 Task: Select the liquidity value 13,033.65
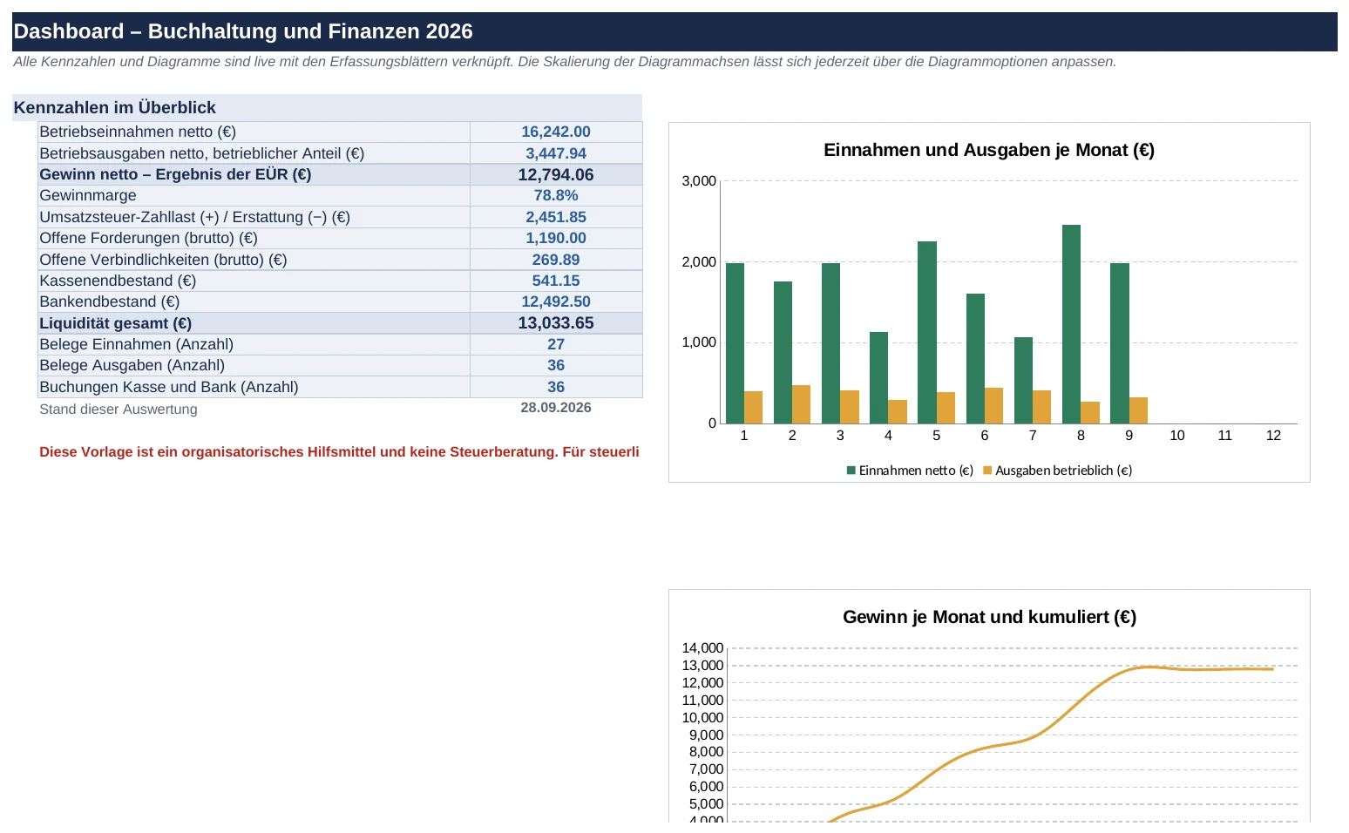[x=556, y=323]
